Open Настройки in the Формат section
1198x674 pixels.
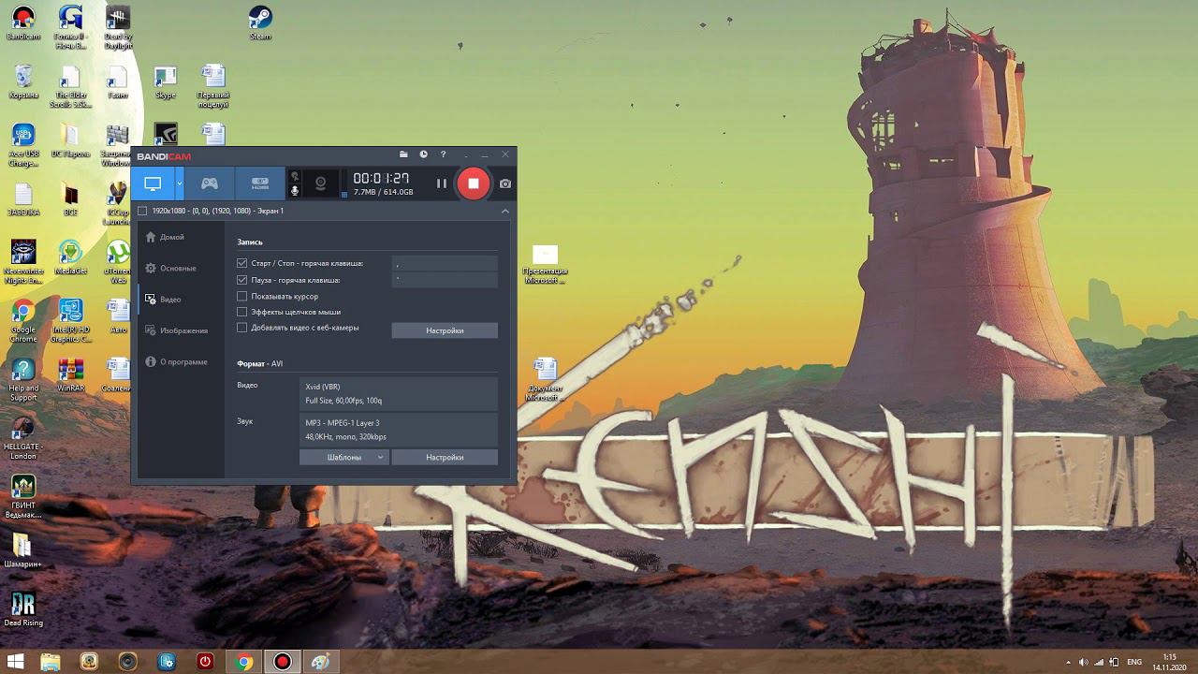coord(445,457)
